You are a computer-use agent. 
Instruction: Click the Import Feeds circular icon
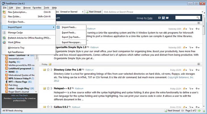tap(58, 27)
